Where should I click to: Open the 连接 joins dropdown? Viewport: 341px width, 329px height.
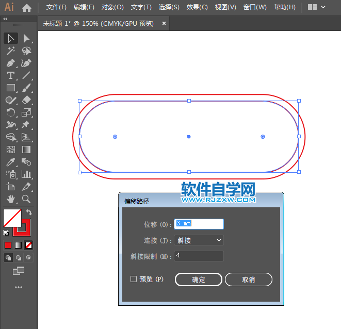(199, 240)
